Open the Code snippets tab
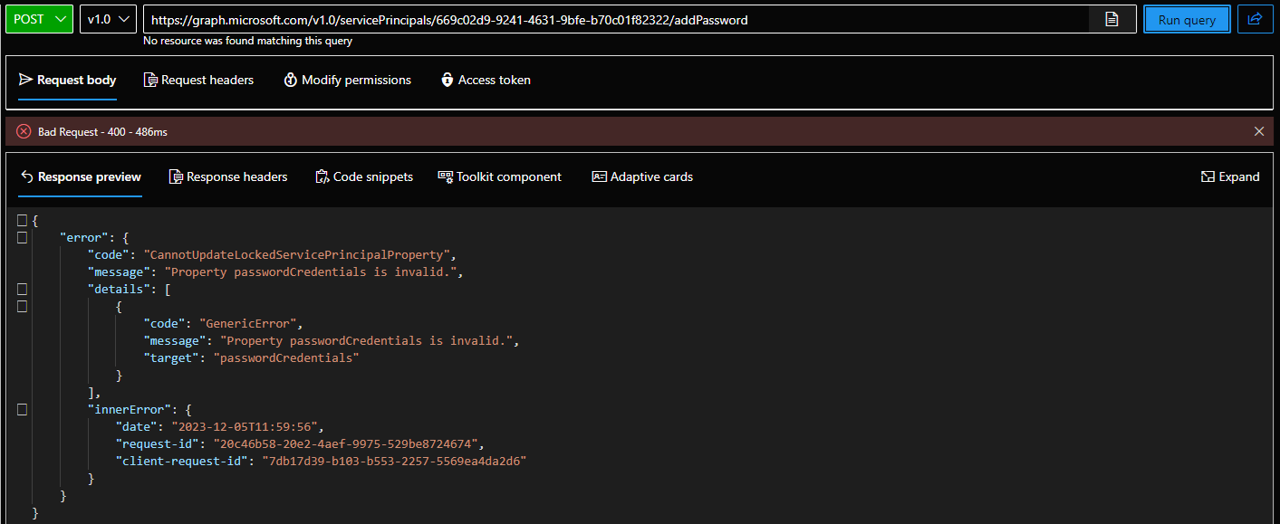 [364, 176]
